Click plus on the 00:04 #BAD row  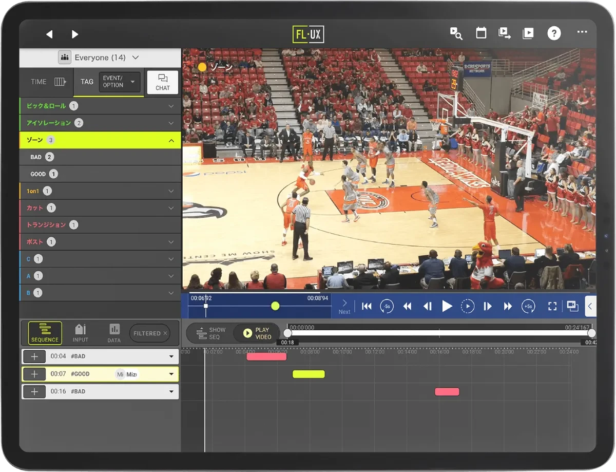(34, 356)
